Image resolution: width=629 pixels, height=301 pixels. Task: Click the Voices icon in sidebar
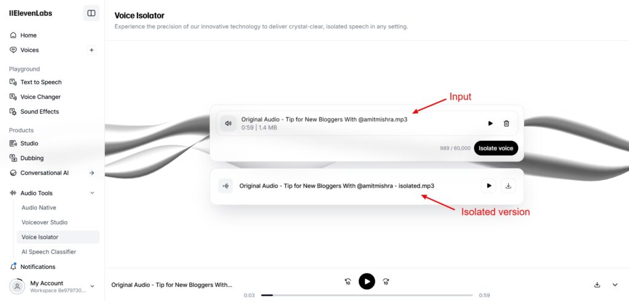[14, 50]
